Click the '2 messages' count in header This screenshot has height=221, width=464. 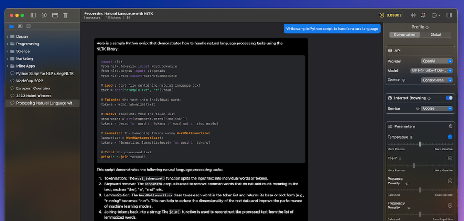(92, 18)
